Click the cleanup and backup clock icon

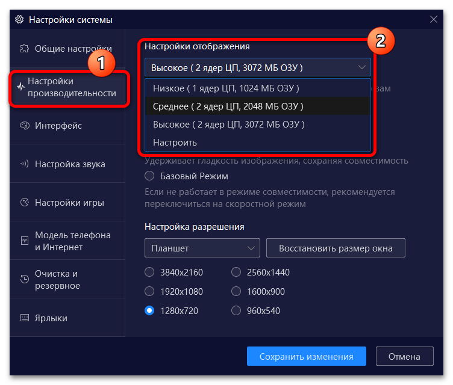point(25,280)
